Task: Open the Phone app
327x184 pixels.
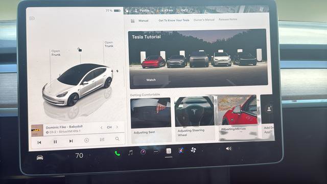Action: coord(118,153)
